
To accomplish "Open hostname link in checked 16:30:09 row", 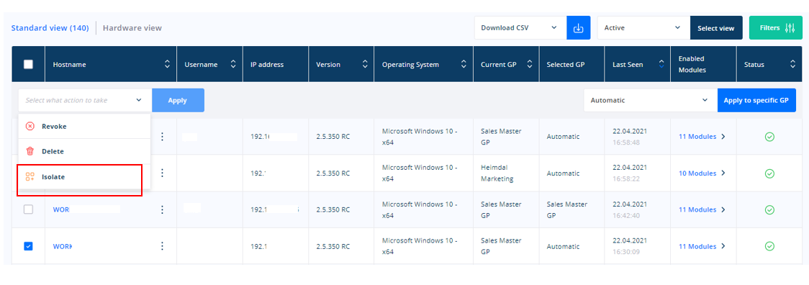I will tap(63, 246).
